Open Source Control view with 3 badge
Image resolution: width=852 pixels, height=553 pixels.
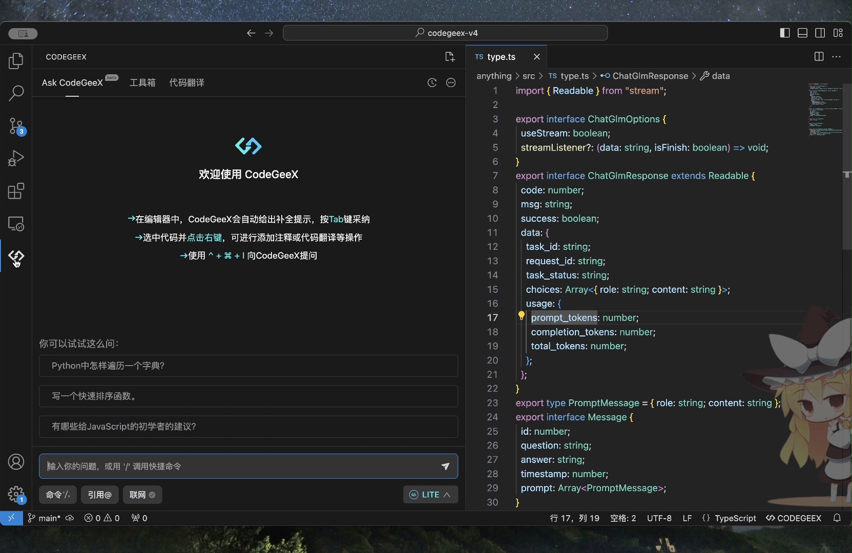click(16, 126)
